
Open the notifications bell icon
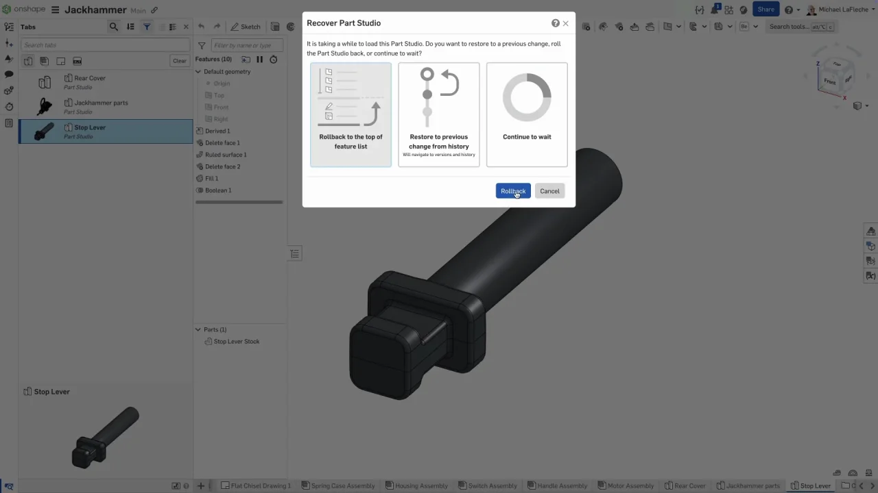pyautogui.click(x=715, y=10)
